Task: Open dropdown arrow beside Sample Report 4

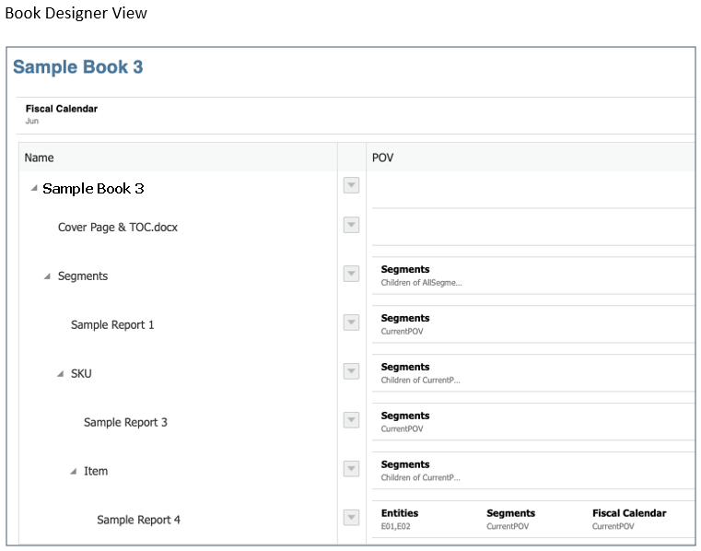Action: pos(351,519)
